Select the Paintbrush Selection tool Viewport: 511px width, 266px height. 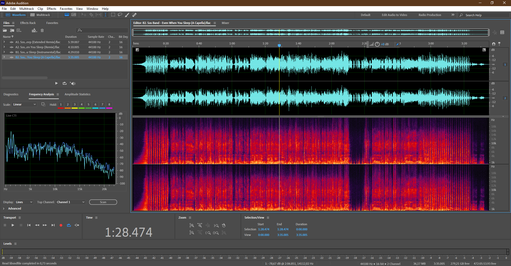click(127, 15)
